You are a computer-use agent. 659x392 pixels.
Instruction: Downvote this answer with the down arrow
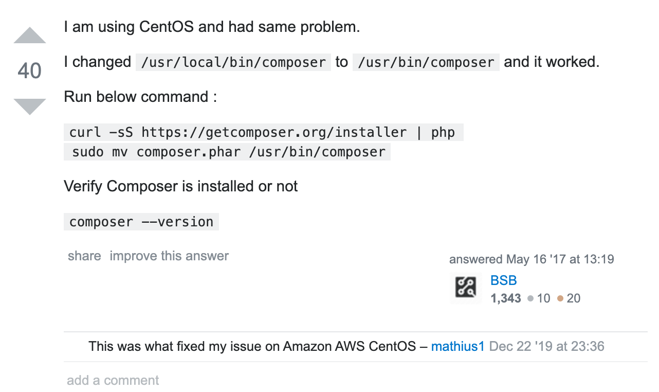(29, 106)
